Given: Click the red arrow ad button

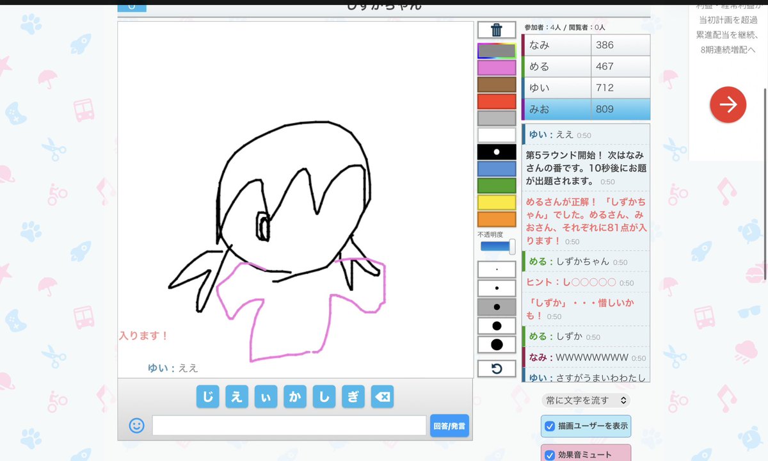Looking at the screenshot, I should click(728, 104).
